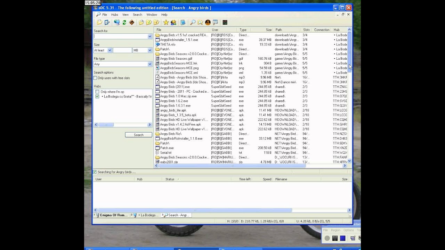
Task: Check Only where I'm op
Action: click(97, 92)
